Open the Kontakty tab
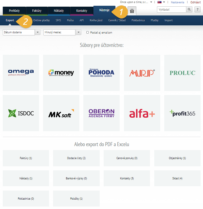 pos(82,11)
